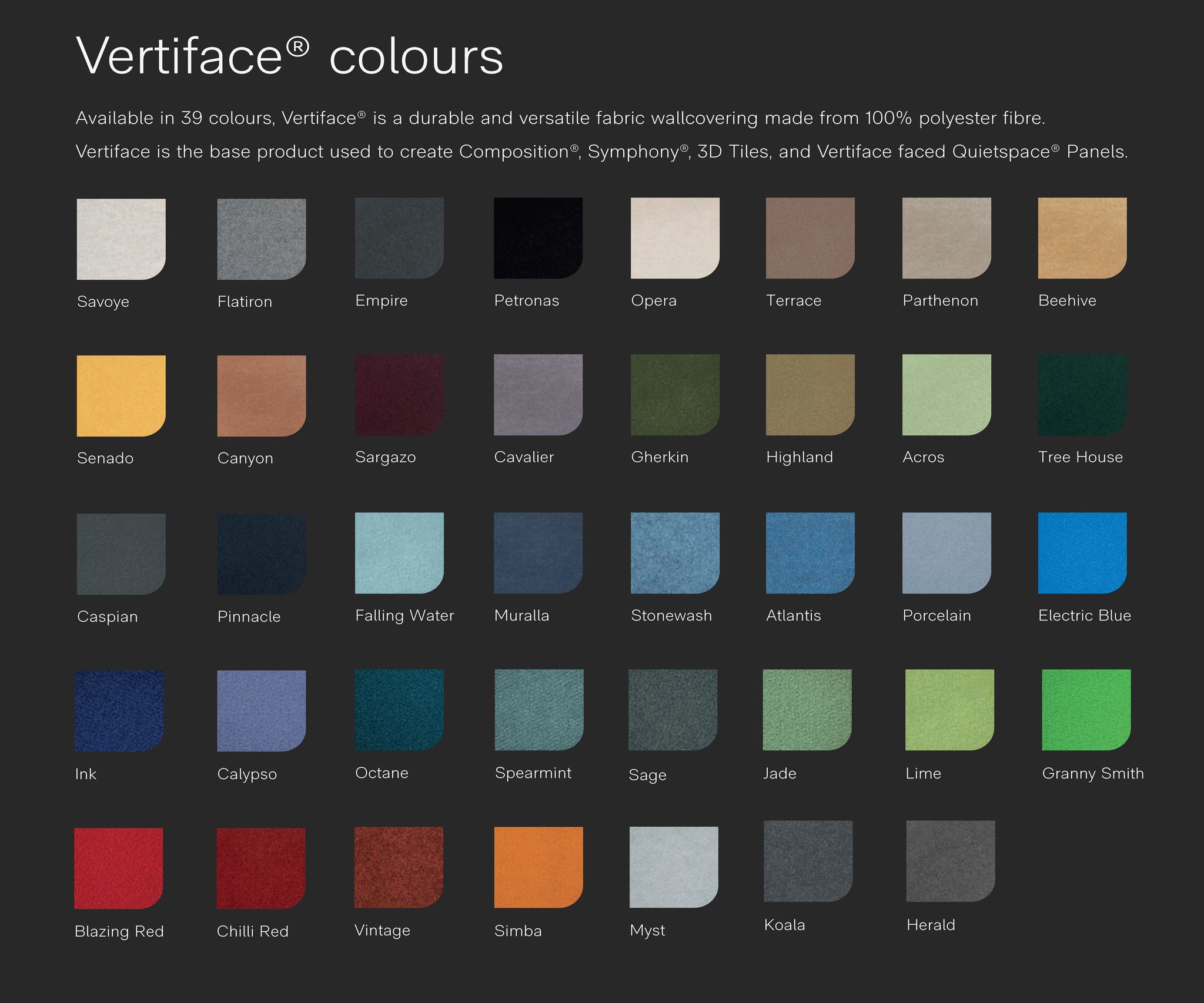Choose the Koala grey swatch
1204x1003 pixels.
point(808,861)
